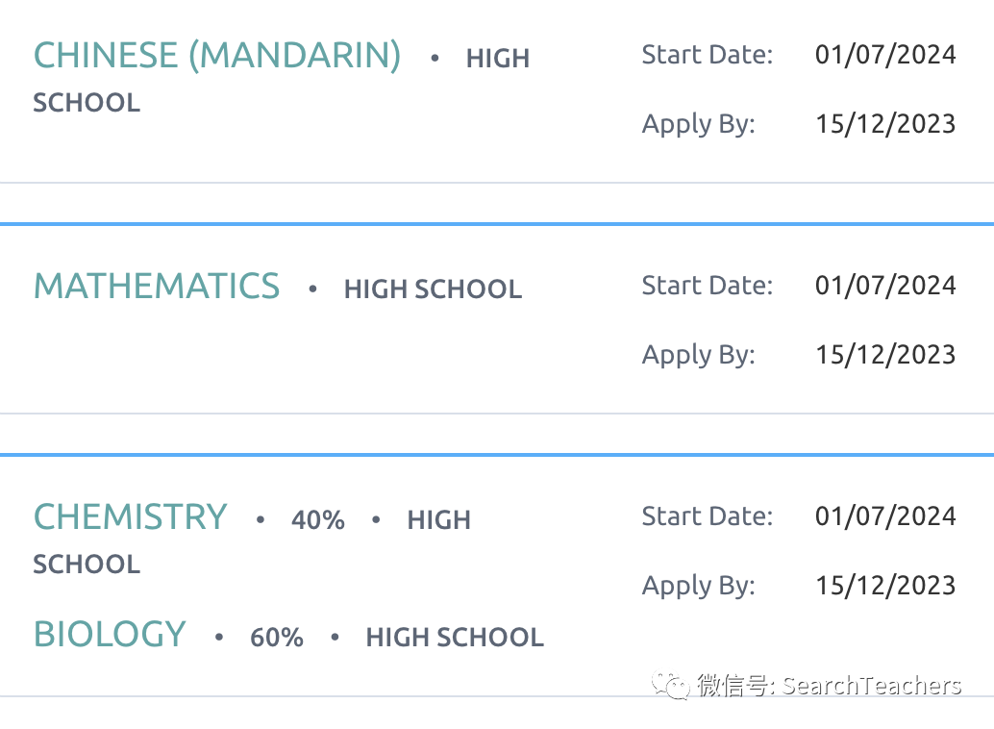Click the WeChat logo icon in watermark

[x=670, y=685]
